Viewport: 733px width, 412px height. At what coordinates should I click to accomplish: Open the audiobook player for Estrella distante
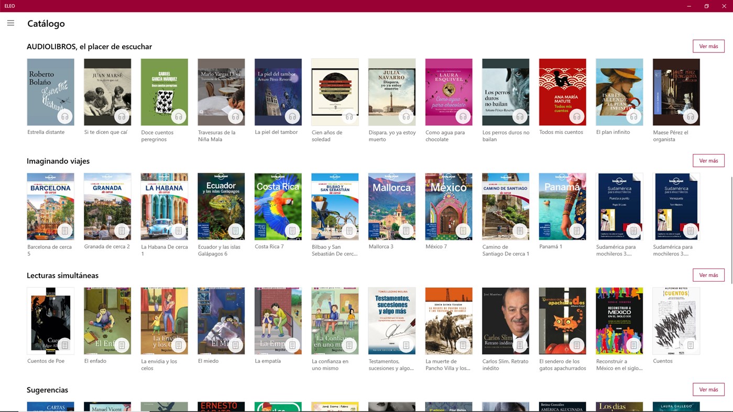pyautogui.click(x=65, y=116)
